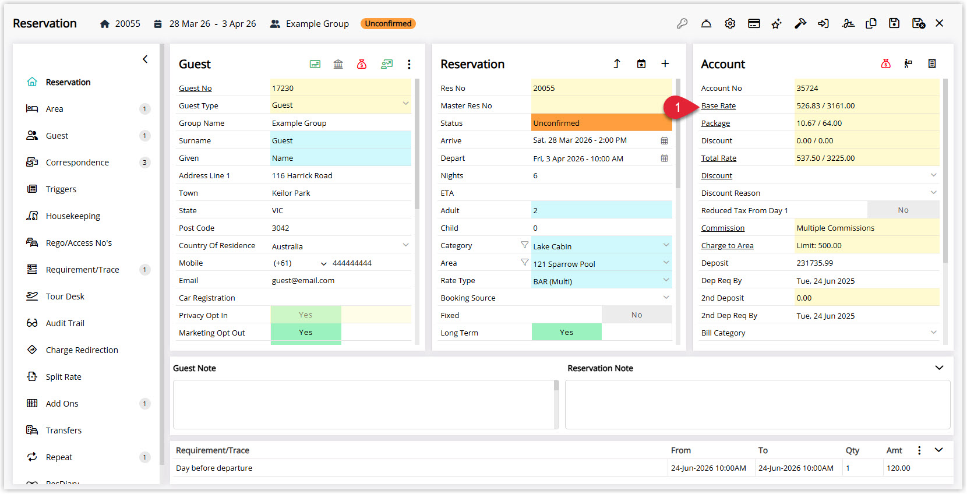967x494 pixels.
Task: Click the bank building icon in the Guest panel
Action: point(338,64)
